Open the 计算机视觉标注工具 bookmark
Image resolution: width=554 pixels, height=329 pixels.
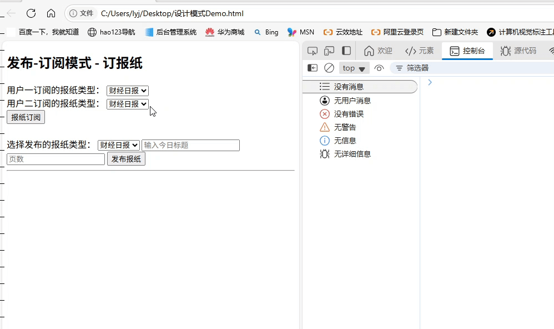coord(520,32)
